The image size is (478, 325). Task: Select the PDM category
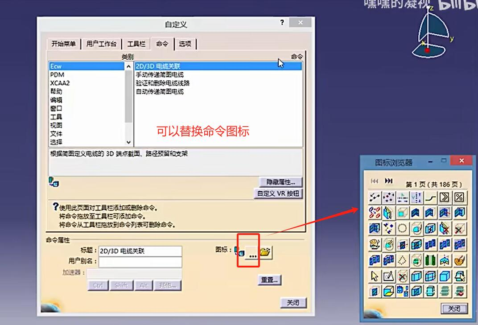[x=87, y=75]
